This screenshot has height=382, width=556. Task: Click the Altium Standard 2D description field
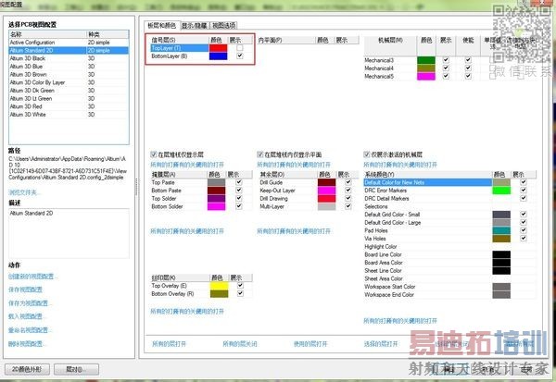69,233
